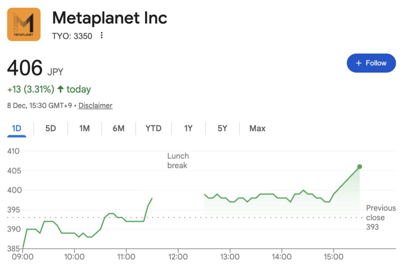Viewport: 402px width, 266px height.
Task: Open the Disclaimer link
Action: (95, 105)
